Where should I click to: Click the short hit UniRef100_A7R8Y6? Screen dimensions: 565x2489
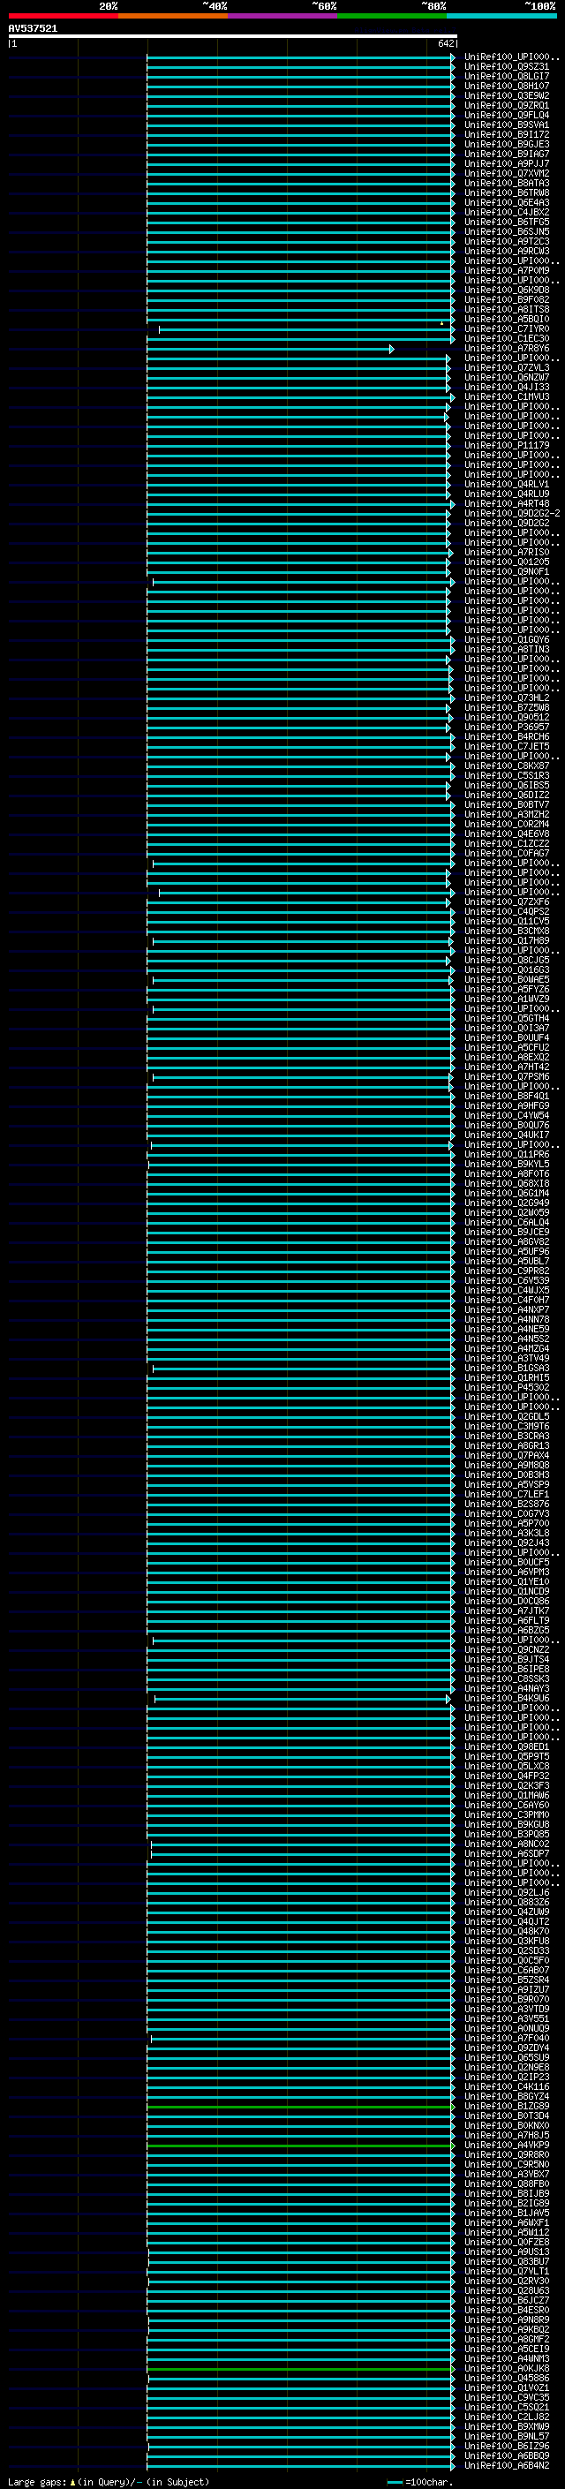click(x=506, y=348)
